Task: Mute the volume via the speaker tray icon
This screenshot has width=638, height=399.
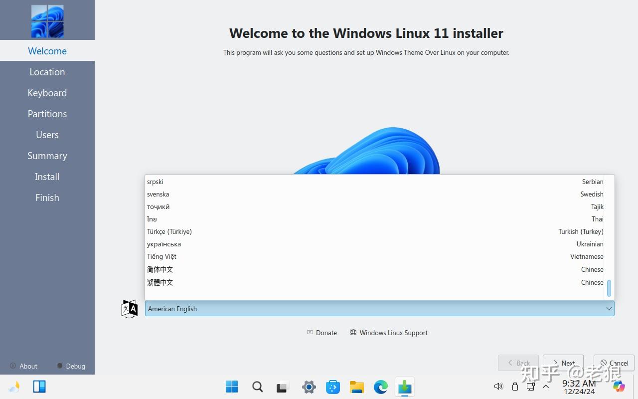Action: click(498, 387)
